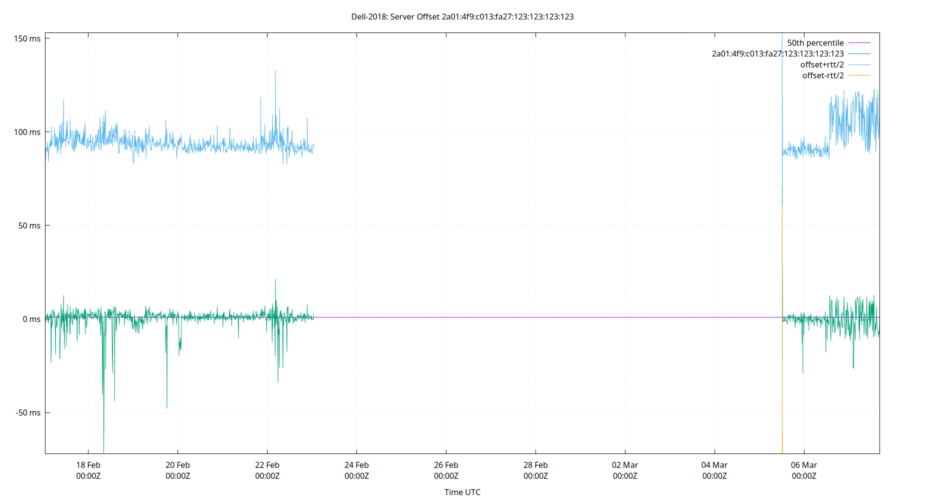The height and width of the screenshot is (500, 925).
Task: Click the Time UTC axis label
Action: click(461, 492)
